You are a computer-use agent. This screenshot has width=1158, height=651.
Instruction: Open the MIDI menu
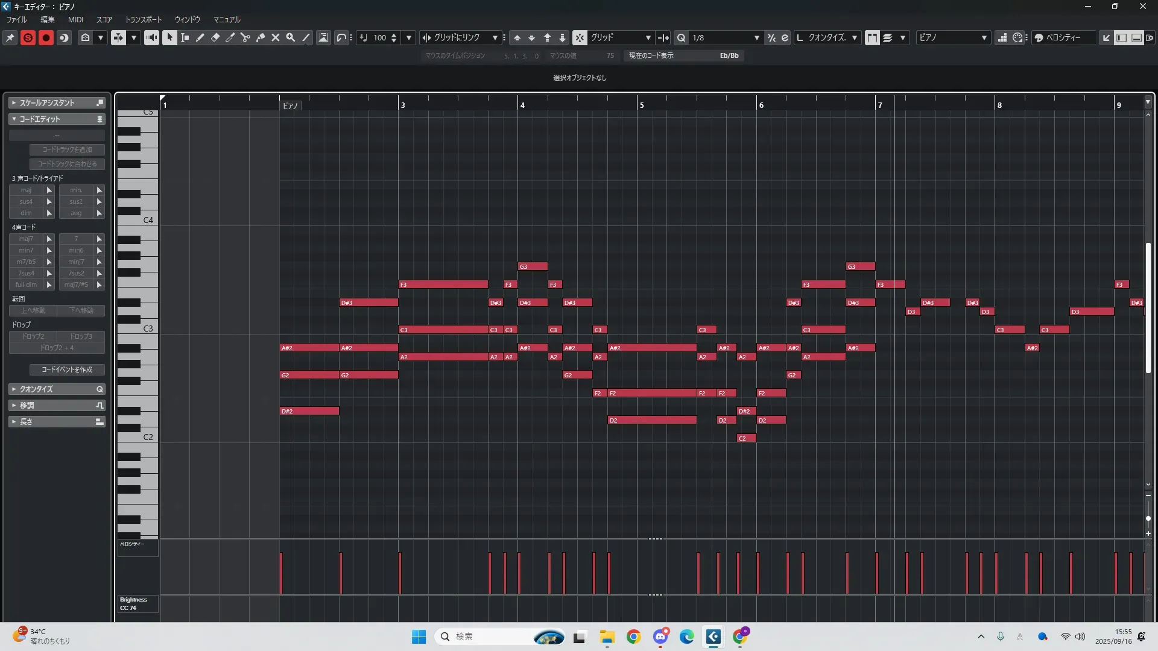pyautogui.click(x=75, y=20)
